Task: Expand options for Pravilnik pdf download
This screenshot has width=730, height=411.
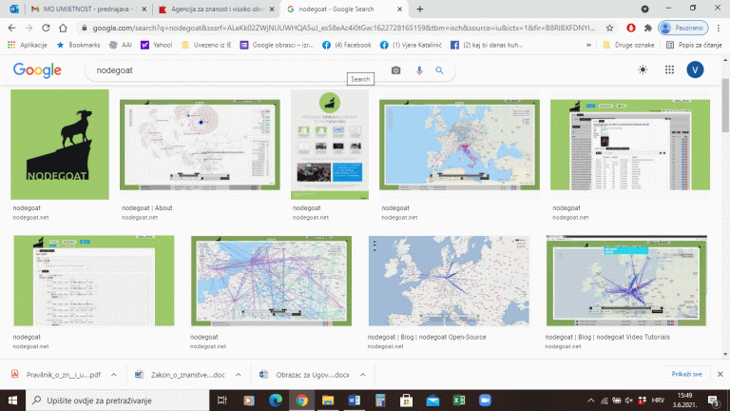Action: (x=114, y=375)
